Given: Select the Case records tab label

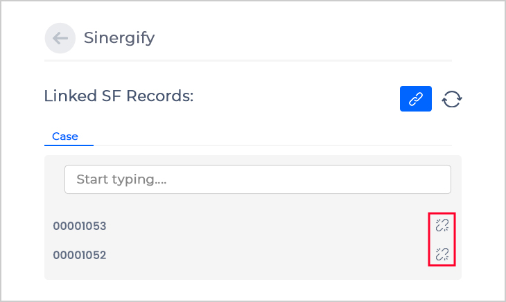Looking at the screenshot, I should 65,136.
